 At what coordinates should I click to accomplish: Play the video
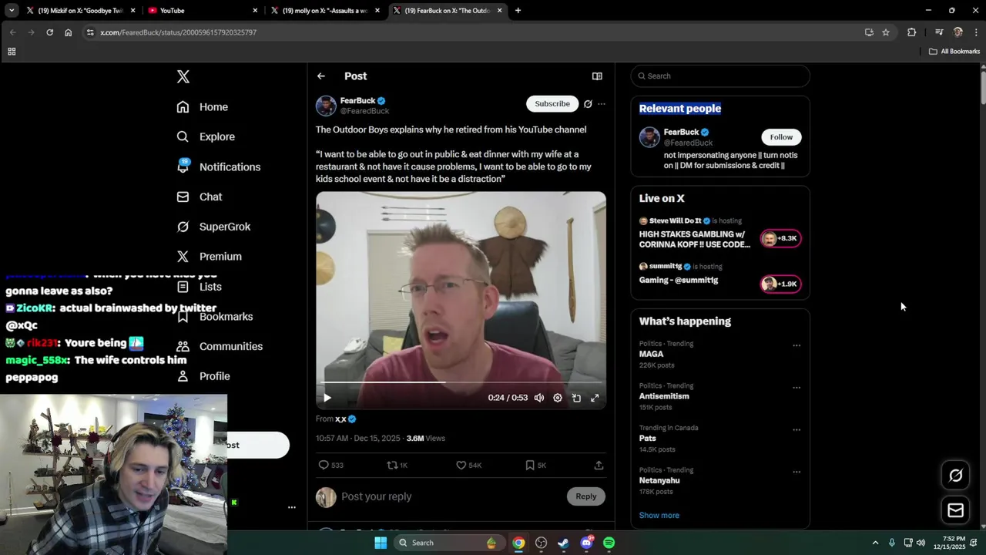click(327, 398)
